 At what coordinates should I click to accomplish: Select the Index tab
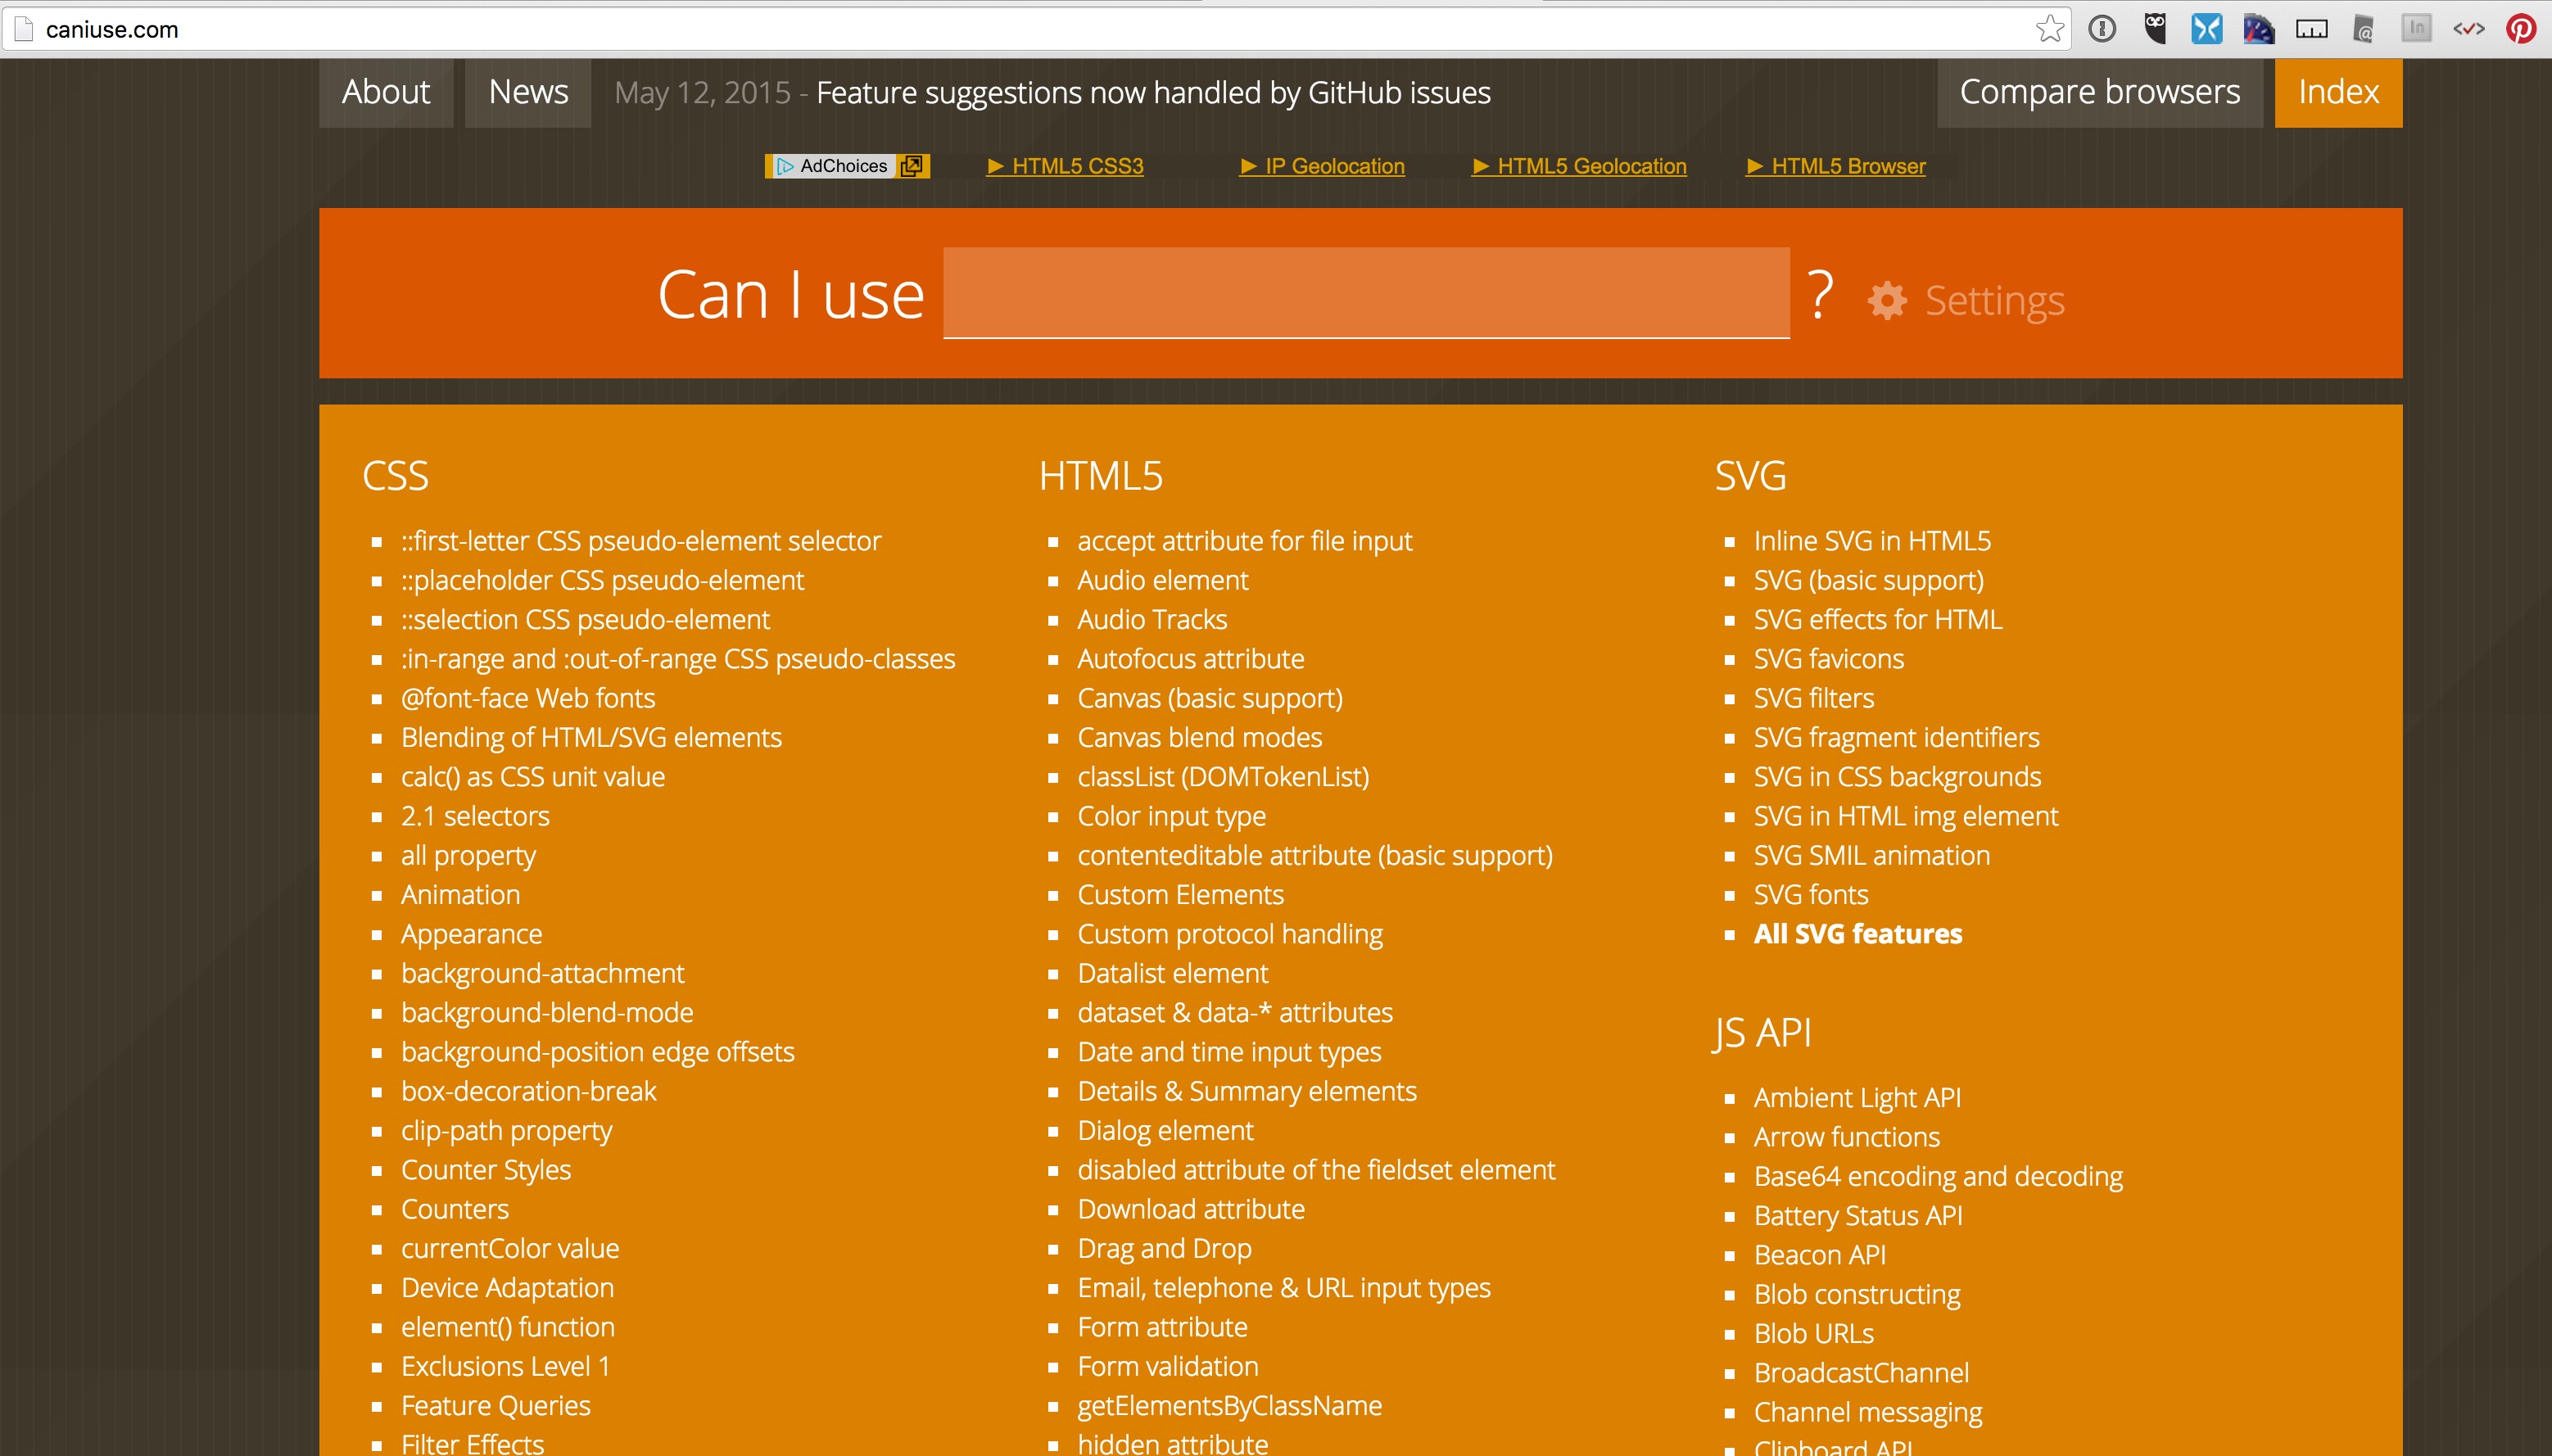tap(2338, 92)
